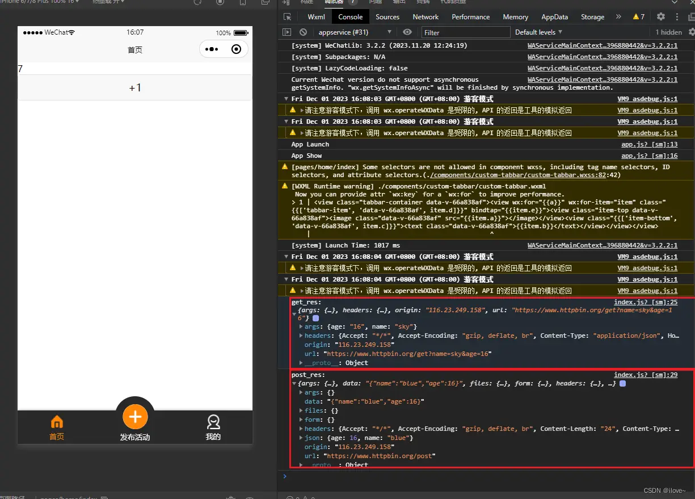Expand json {age: 16, name: "blue"}

point(301,438)
